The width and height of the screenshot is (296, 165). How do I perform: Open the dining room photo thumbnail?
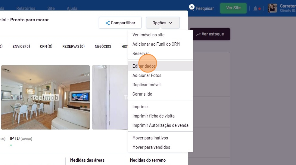tap(45, 97)
